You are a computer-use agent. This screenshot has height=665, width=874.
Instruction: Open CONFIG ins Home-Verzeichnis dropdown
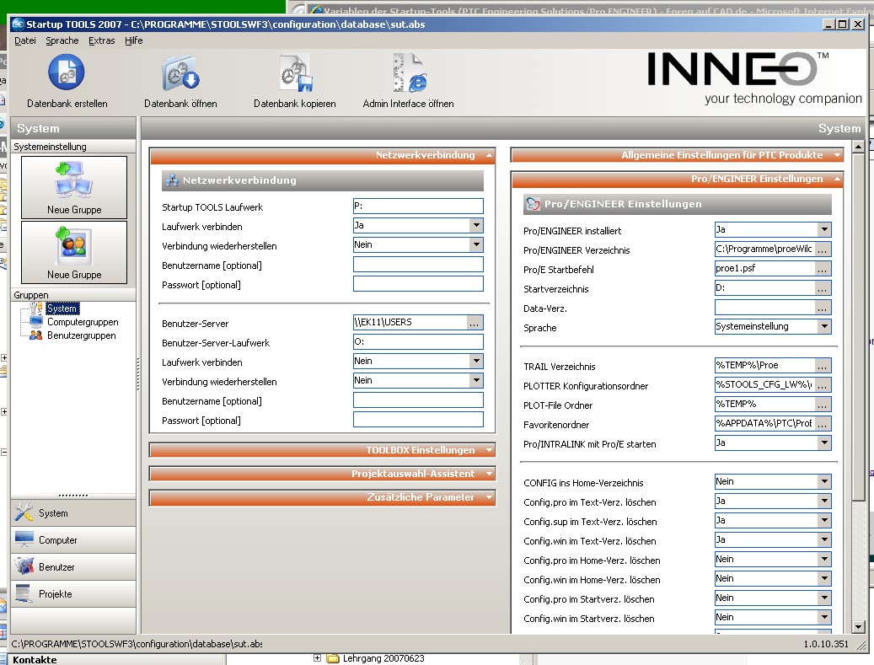tap(823, 481)
